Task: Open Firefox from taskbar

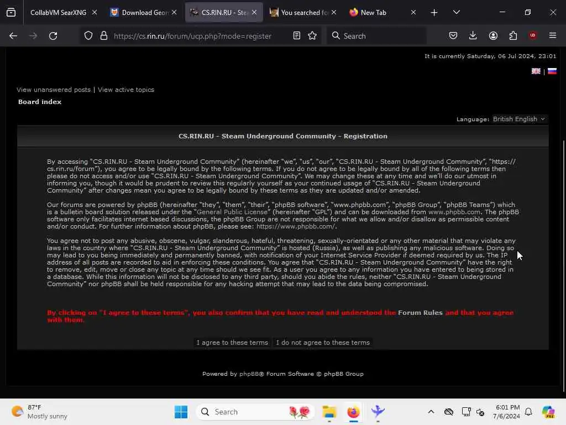Action: click(x=353, y=412)
